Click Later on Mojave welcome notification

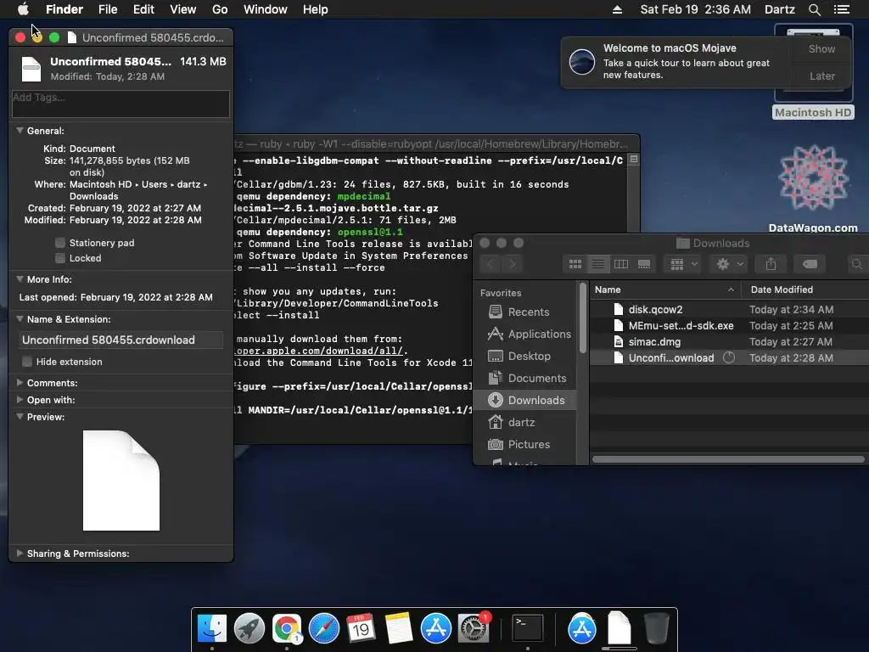click(x=821, y=76)
